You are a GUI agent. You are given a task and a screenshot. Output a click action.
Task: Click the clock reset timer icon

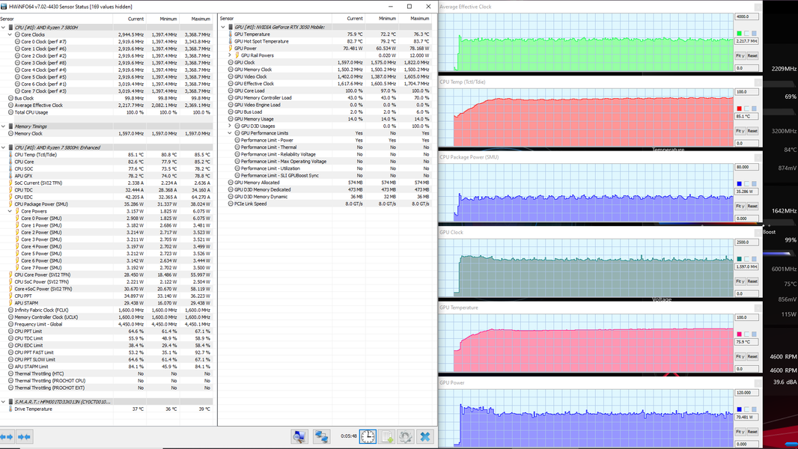[x=368, y=436]
